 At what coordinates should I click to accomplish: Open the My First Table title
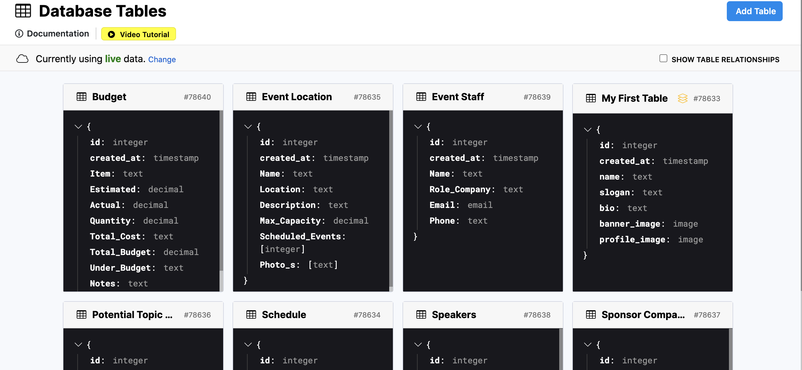coord(634,98)
